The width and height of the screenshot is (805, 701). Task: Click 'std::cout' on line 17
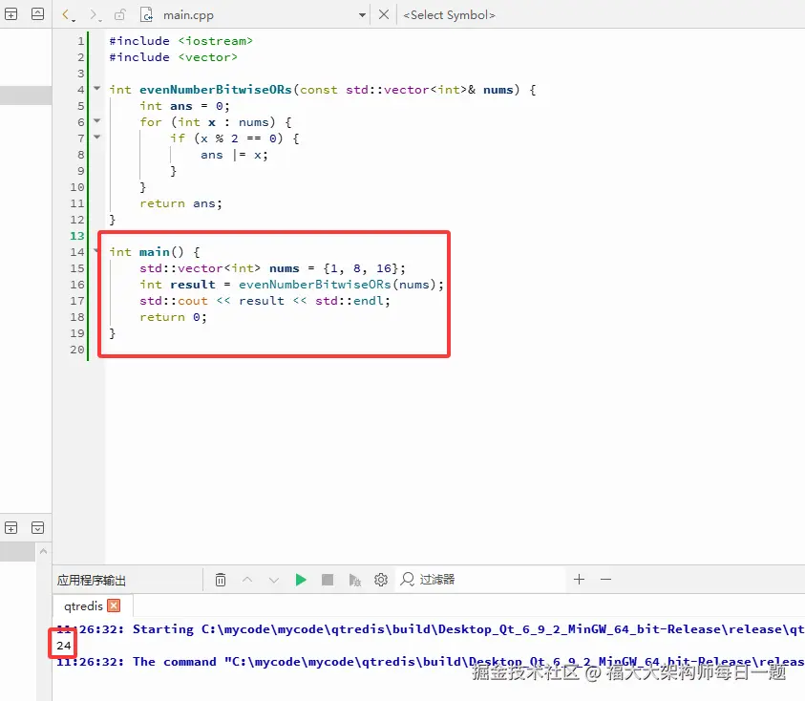174,301
